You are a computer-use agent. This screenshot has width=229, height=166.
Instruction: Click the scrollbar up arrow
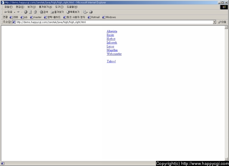click(226, 27)
